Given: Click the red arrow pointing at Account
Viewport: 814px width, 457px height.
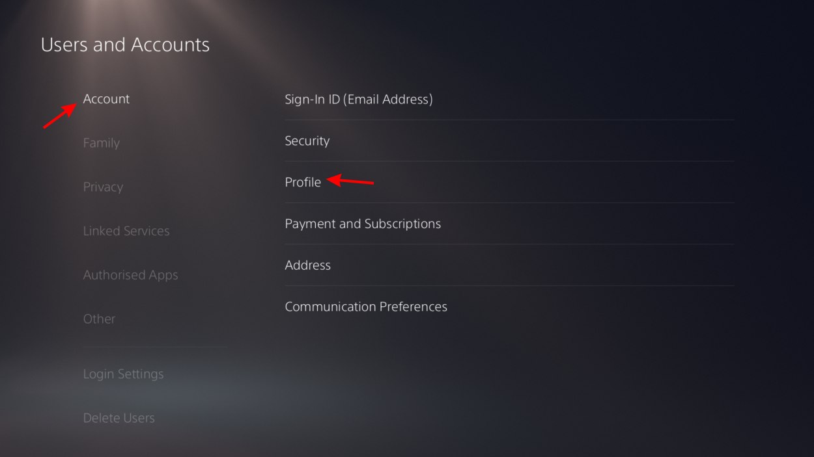Looking at the screenshot, I should click(60, 115).
